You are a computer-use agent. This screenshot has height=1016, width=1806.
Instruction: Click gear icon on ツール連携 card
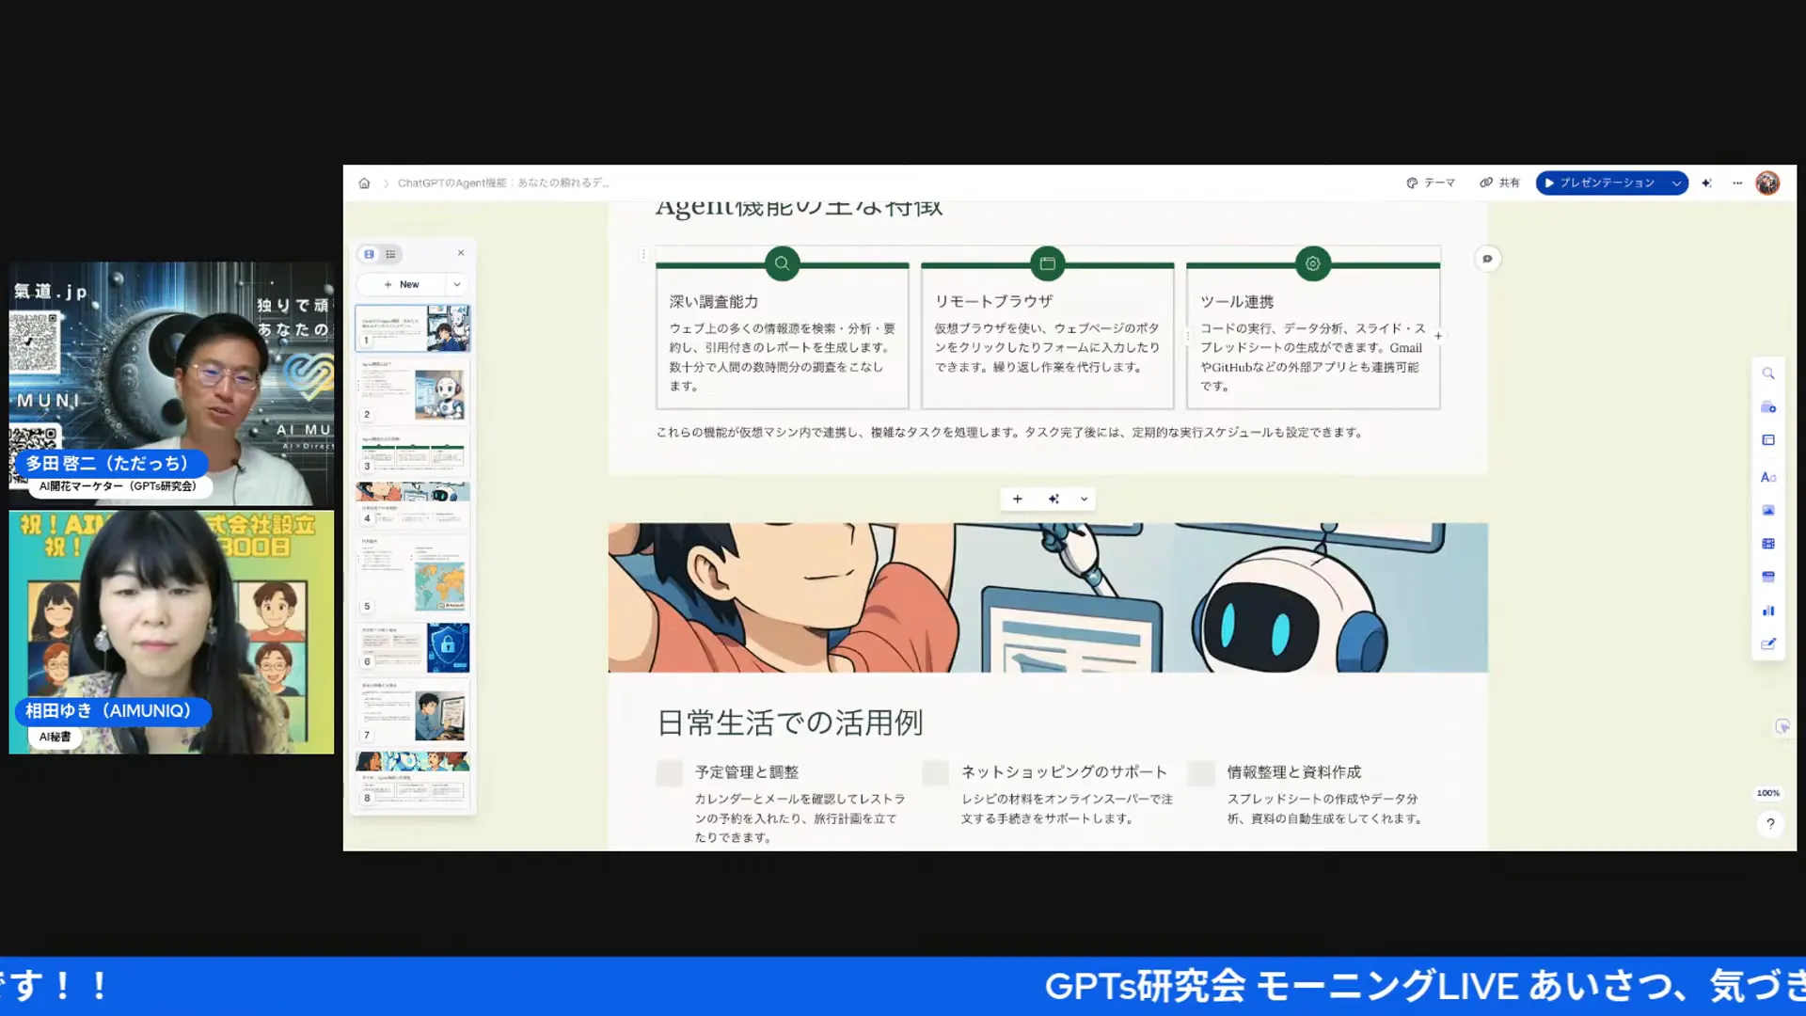click(1312, 263)
